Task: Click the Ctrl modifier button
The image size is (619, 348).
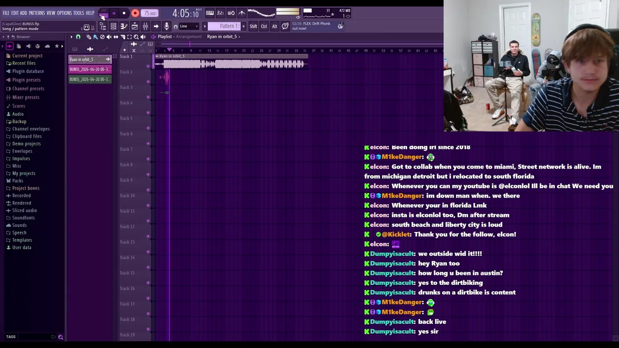Action: [x=264, y=26]
